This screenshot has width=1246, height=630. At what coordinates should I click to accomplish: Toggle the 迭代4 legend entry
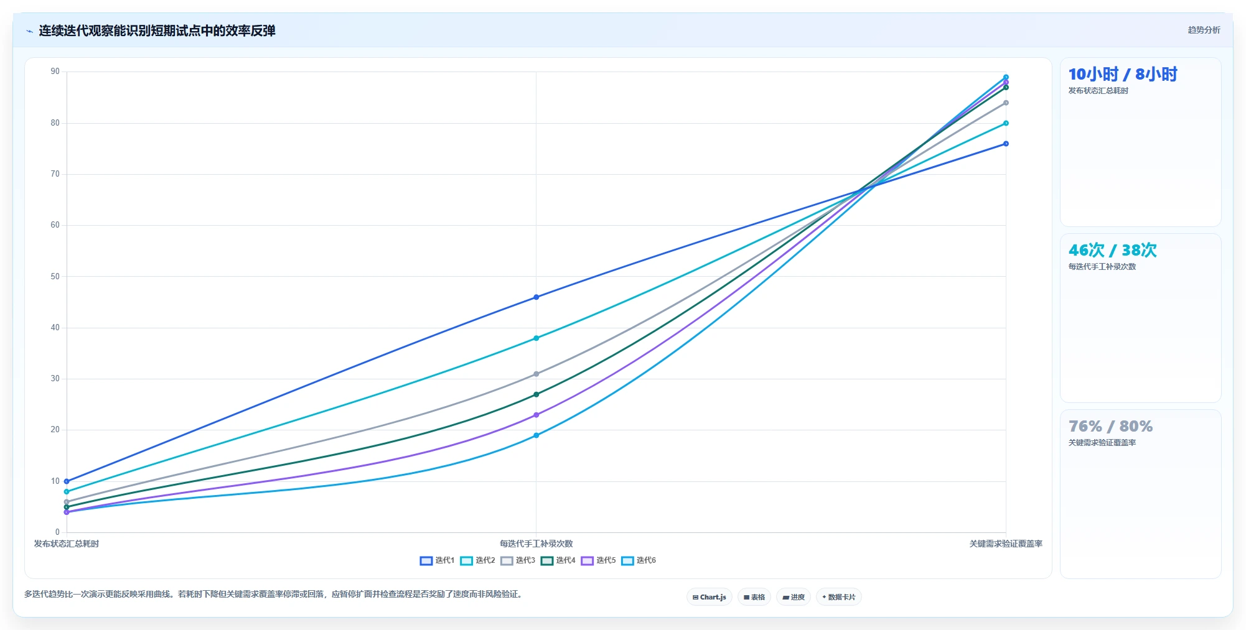[x=558, y=560]
